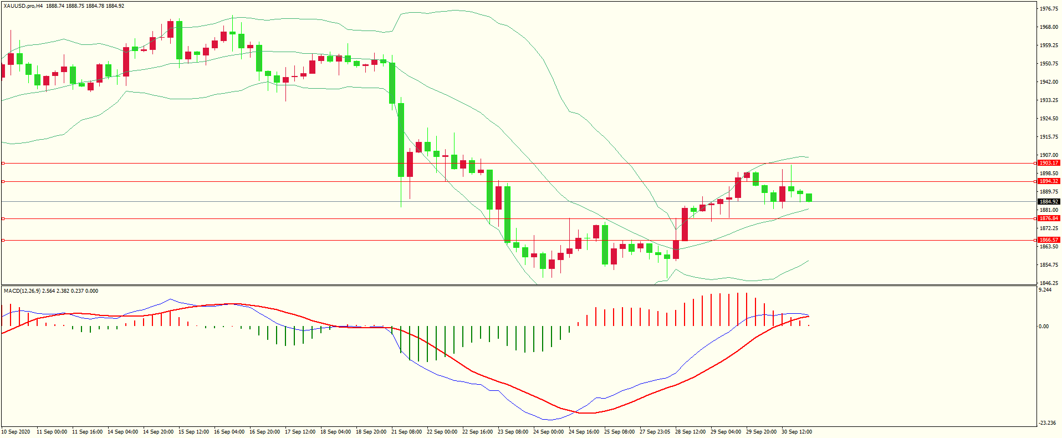The width and height of the screenshot is (1062, 438).
Task: Click 1976.75 at top of price scale
Action: click(x=1048, y=9)
